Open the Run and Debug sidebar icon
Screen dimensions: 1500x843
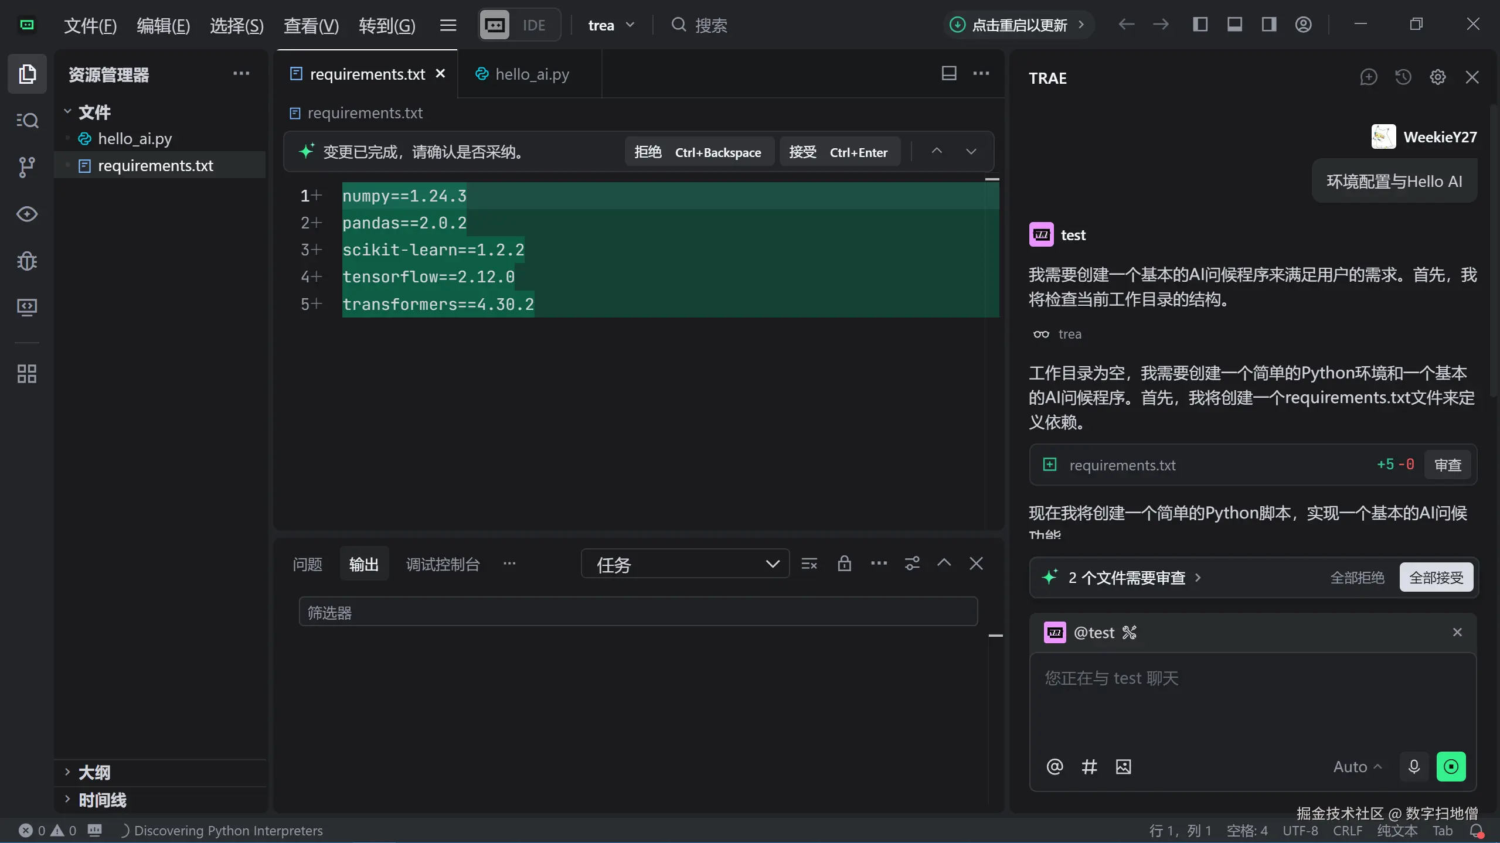point(26,261)
